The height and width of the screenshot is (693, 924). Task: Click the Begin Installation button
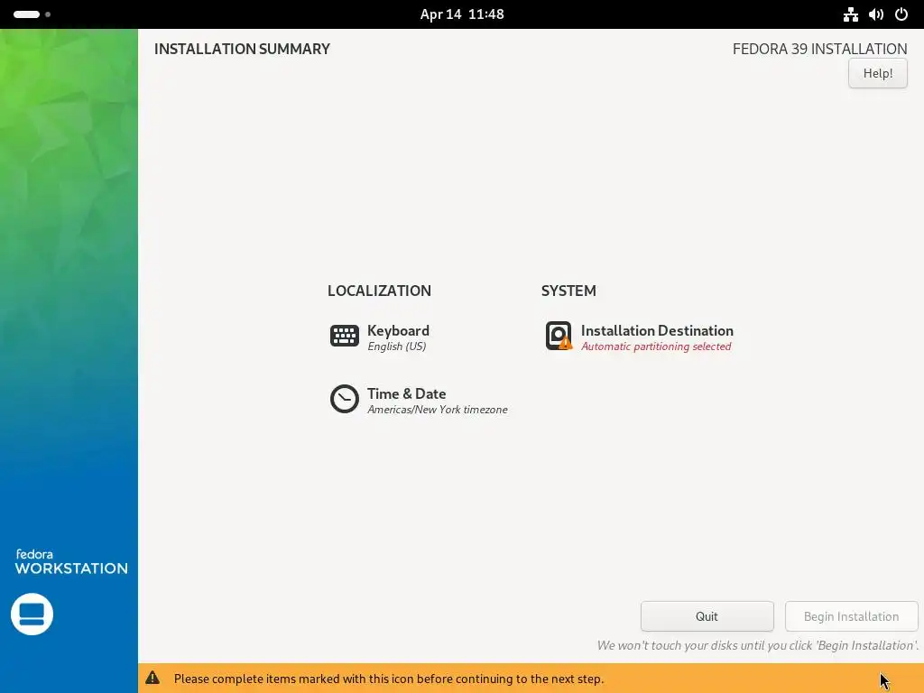(x=851, y=616)
